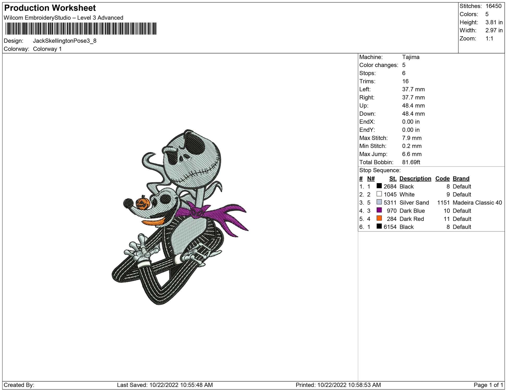
Task: Click the Brand column header
Action: point(461,178)
